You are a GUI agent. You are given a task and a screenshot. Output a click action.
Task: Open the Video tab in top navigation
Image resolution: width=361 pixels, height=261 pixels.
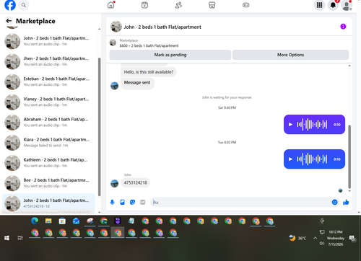144,5
